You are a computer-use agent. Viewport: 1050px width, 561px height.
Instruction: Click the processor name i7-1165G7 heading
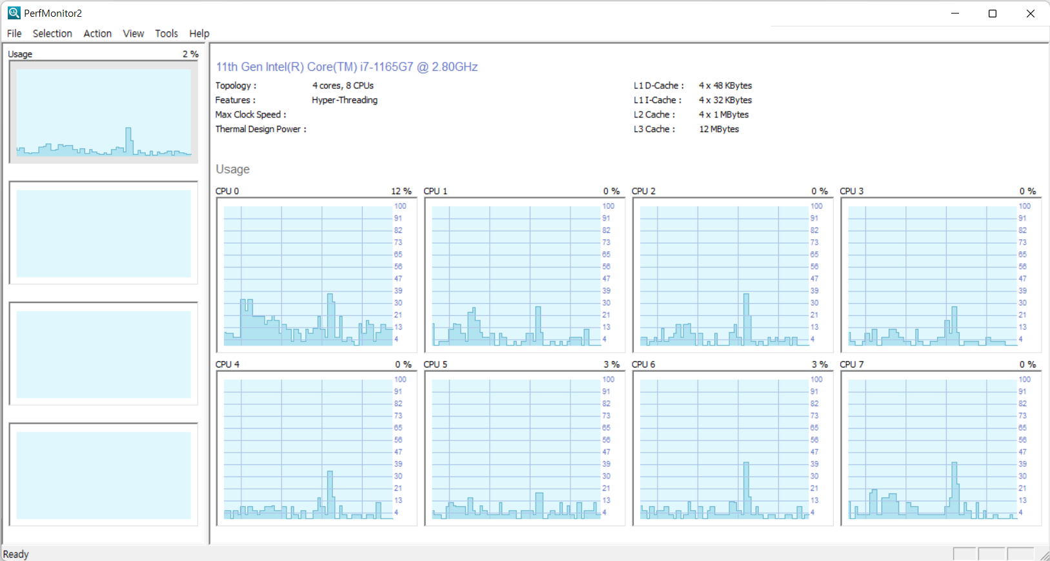(x=347, y=67)
